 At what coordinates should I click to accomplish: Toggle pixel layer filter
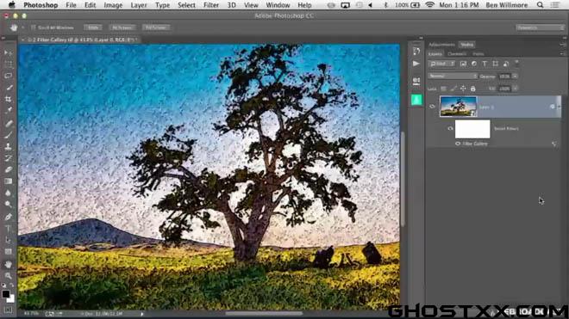click(463, 64)
